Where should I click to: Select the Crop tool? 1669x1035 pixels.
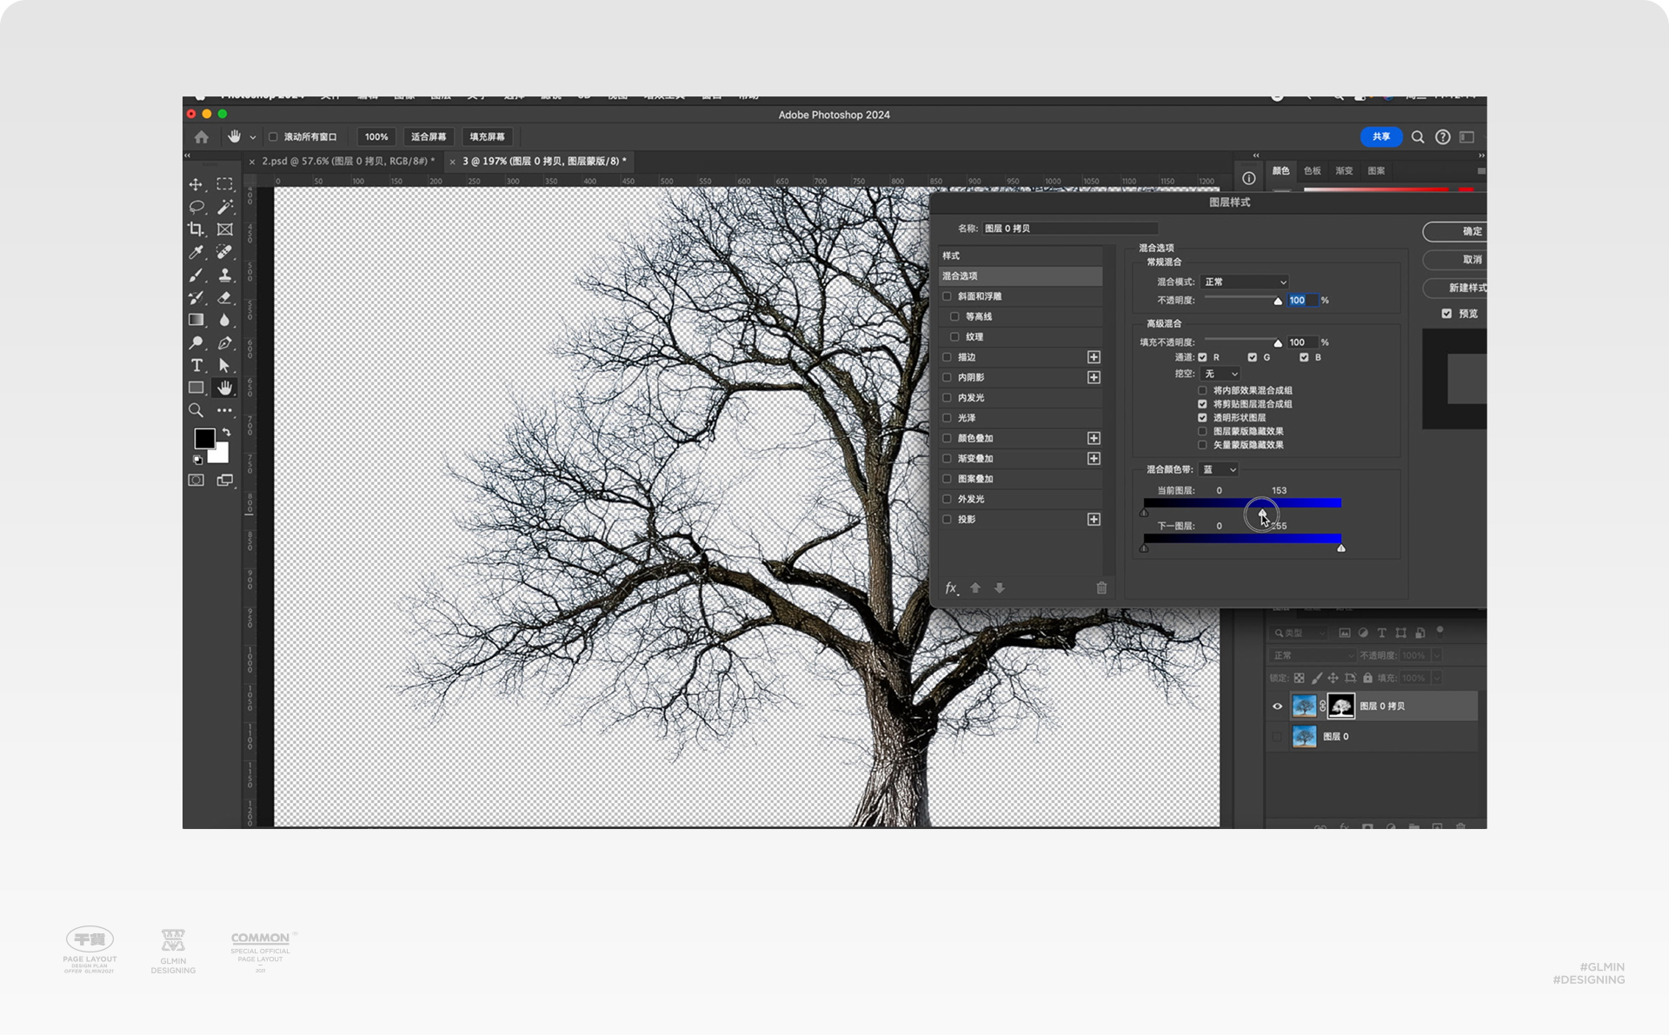pos(196,229)
